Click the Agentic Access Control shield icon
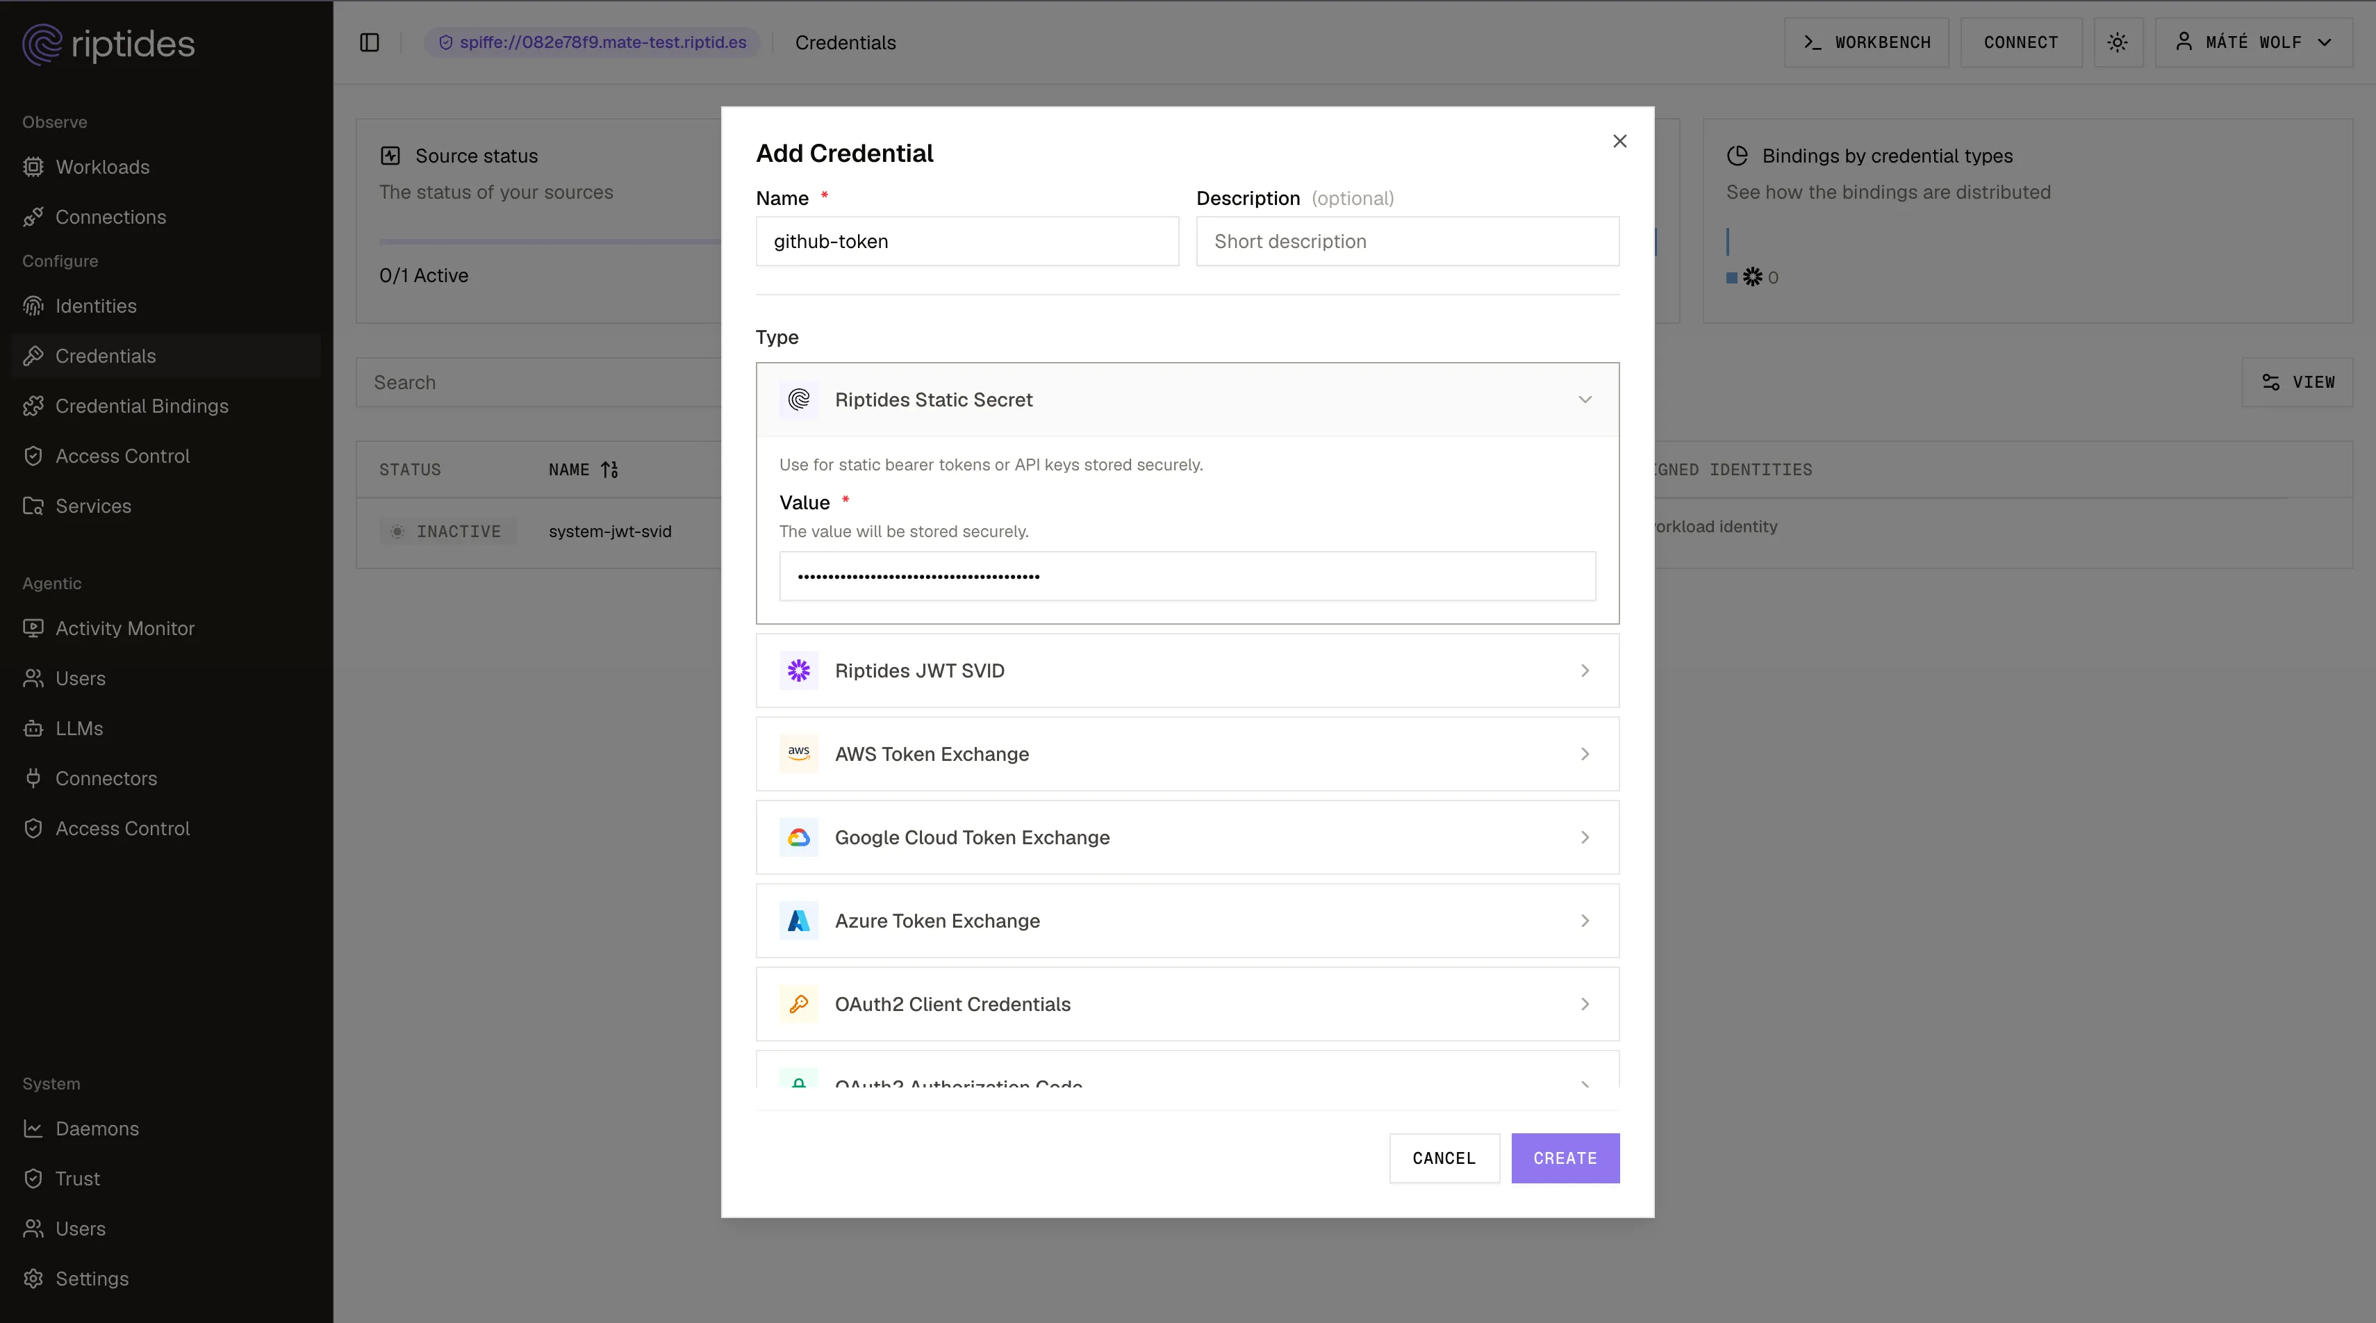 click(x=33, y=828)
